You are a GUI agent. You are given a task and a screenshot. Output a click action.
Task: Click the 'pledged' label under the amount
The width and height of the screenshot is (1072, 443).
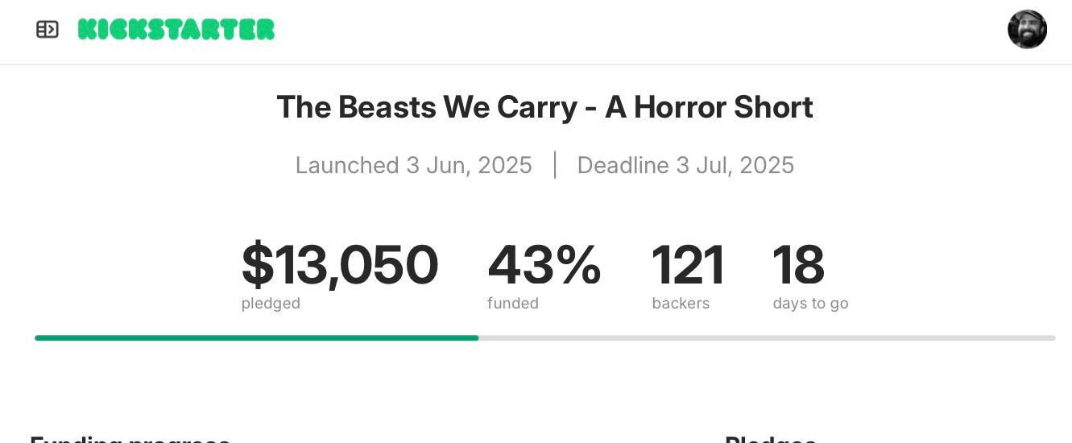[271, 304]
